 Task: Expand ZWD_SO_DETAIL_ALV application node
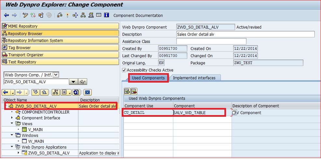point(19,152)
